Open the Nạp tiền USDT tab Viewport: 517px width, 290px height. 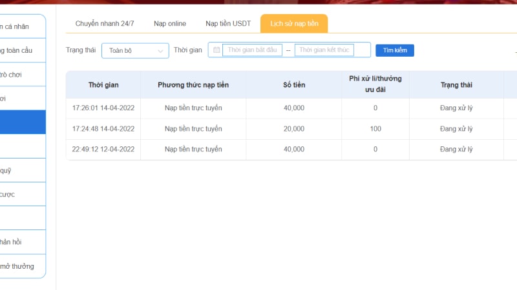[228, 24]
